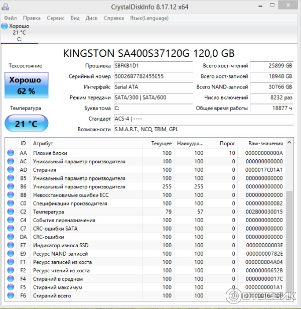The image size is (301, 309).
Task: Click the status icon of C0 Спецификации производителя
Action: [x=11, y=203]
